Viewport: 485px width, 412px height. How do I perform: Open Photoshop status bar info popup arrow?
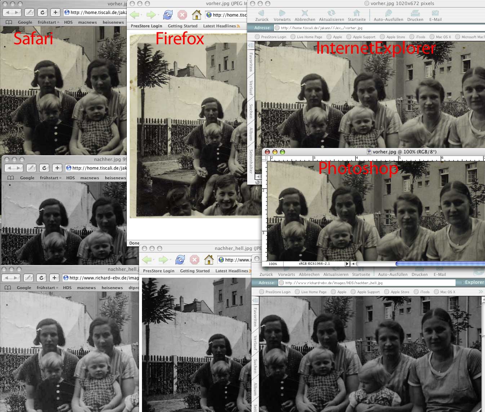(347, 264)
